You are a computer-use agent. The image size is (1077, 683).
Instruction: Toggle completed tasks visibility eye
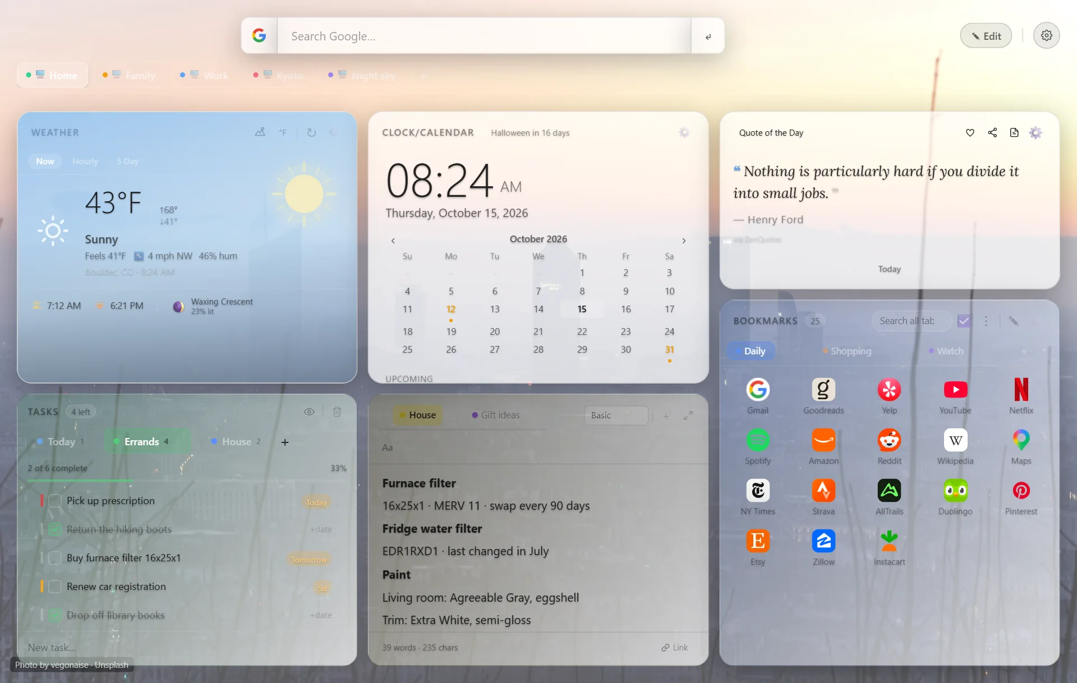pyautogui.click(x=309, y=412)
